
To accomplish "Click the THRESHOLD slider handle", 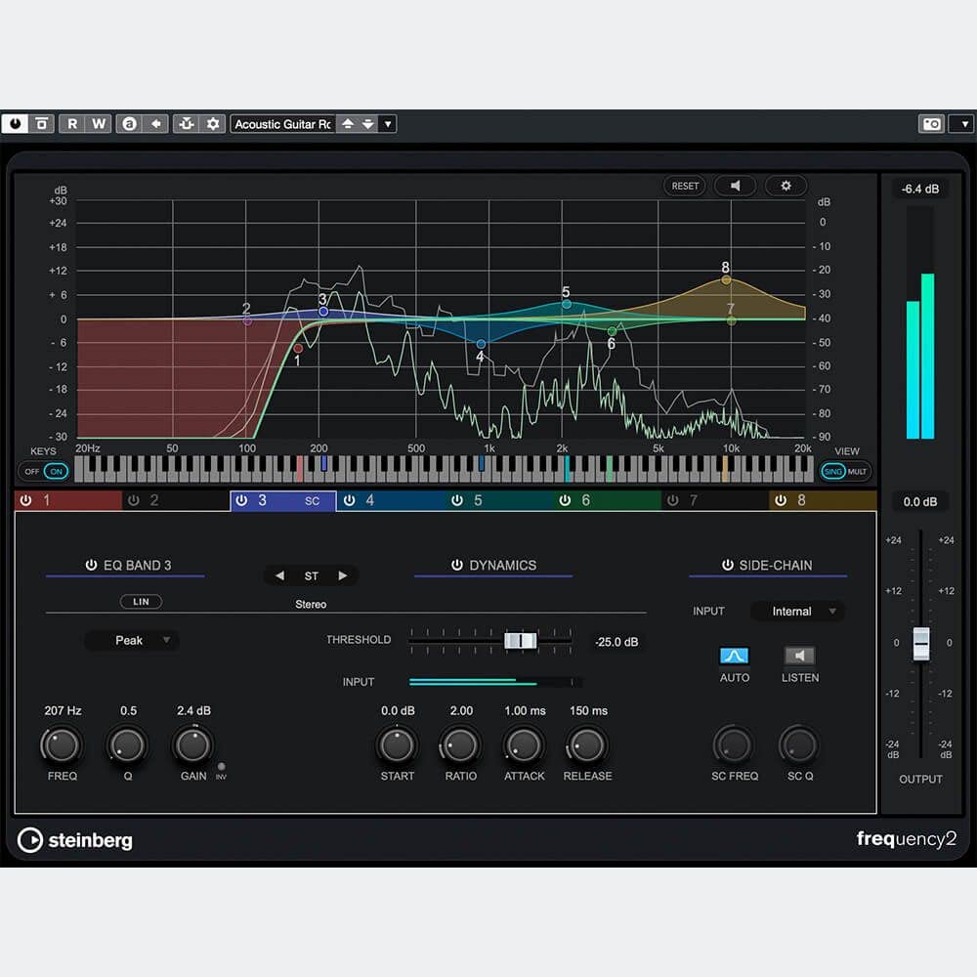I will (520, 641).
